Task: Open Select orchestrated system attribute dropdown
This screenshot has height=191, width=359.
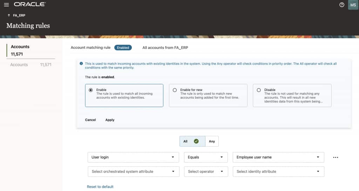Action: [x=133, y=171]
